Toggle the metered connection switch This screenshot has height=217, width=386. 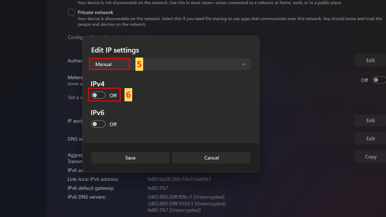(x=379, y=80)
